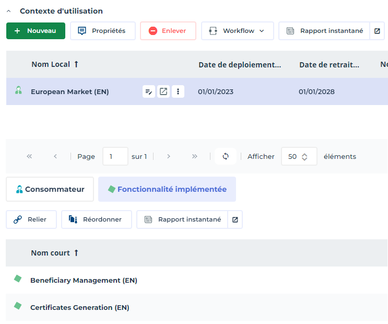The image size is (388, 324).
Task: Click the Relier link button
Action: 31,219
